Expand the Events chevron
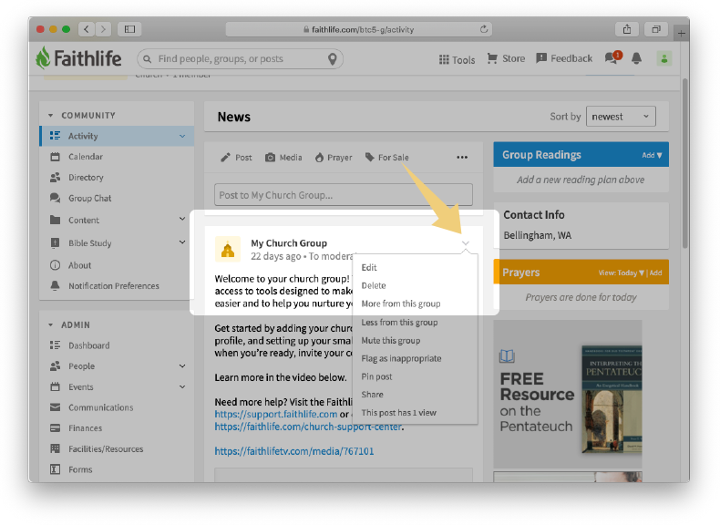The width and height of the screenshot is (720, 525). pyautogui.click(x=182, y=386)
